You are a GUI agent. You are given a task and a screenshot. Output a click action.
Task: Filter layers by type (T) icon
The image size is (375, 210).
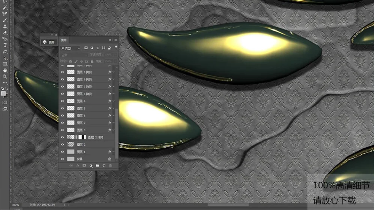tap(98, 48)
